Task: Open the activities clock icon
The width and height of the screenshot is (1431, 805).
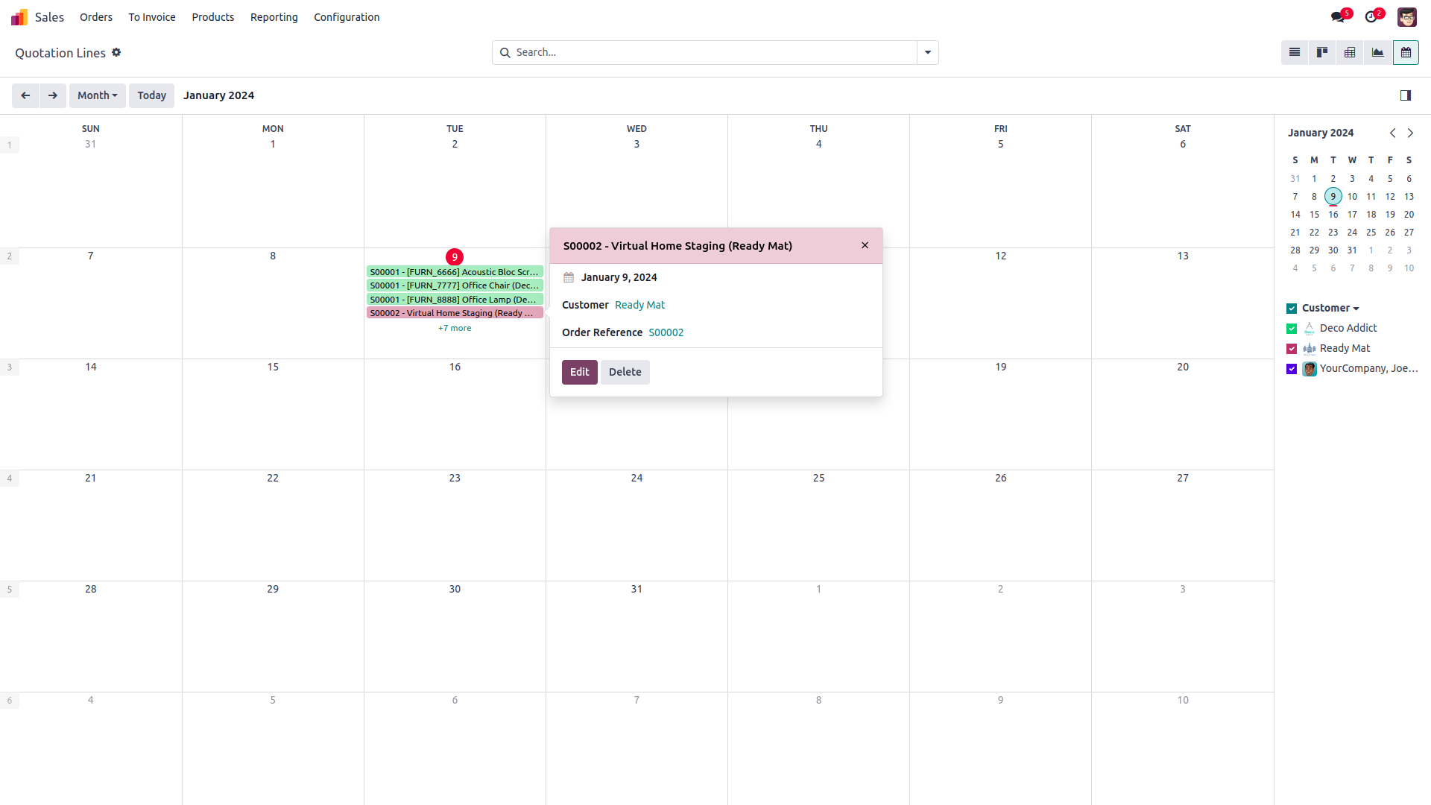Action: [x=1371, y=17]
